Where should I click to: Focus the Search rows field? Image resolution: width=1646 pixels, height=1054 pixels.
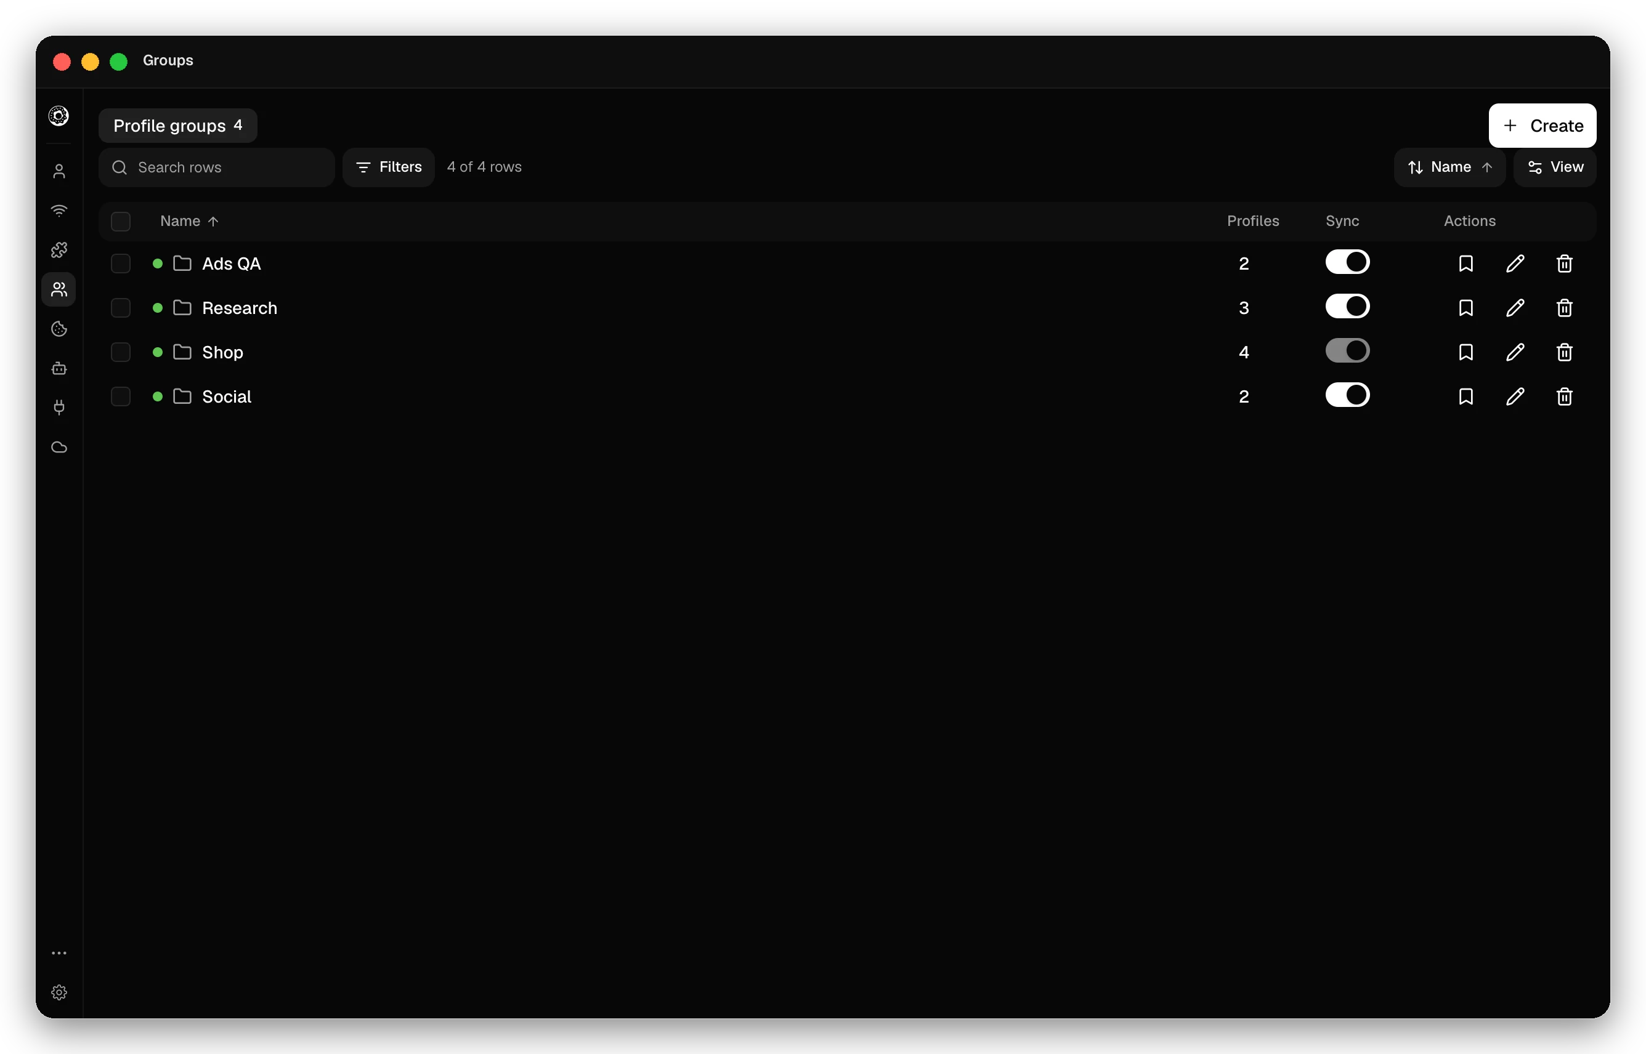pos(216,167)
